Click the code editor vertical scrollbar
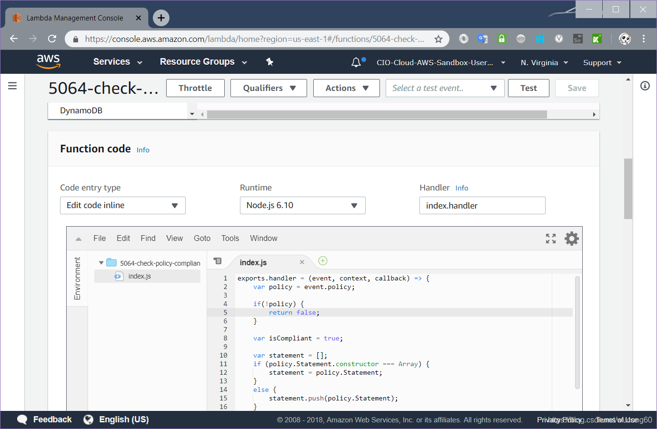The width and height of the screenshot is (657, 429). 577,333
